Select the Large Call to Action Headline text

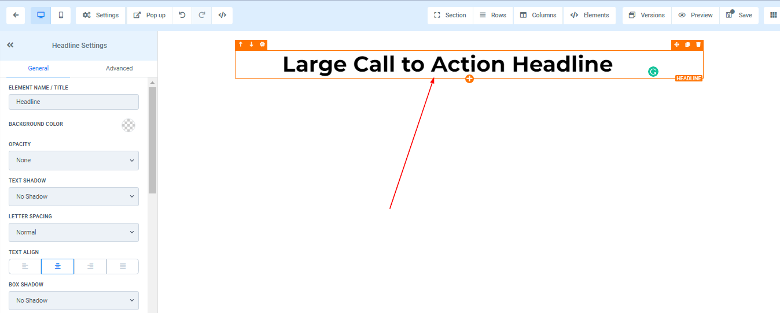[x=447, y=64]
